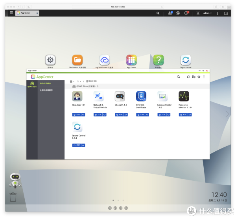Viewport: 236px width, 218px height.
Task: Click the browser share icon
Action: (216, 7)
